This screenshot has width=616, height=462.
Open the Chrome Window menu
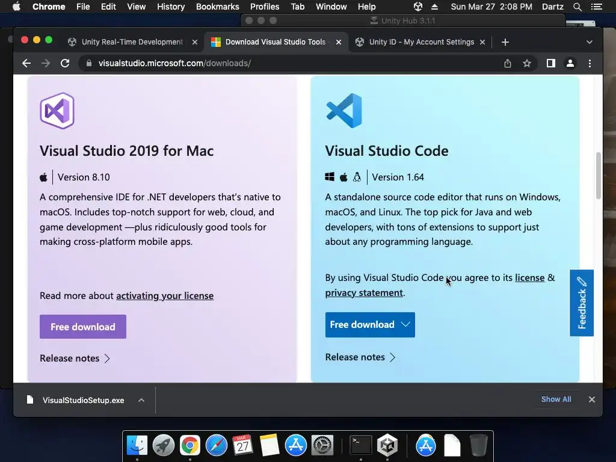[331, 7]
